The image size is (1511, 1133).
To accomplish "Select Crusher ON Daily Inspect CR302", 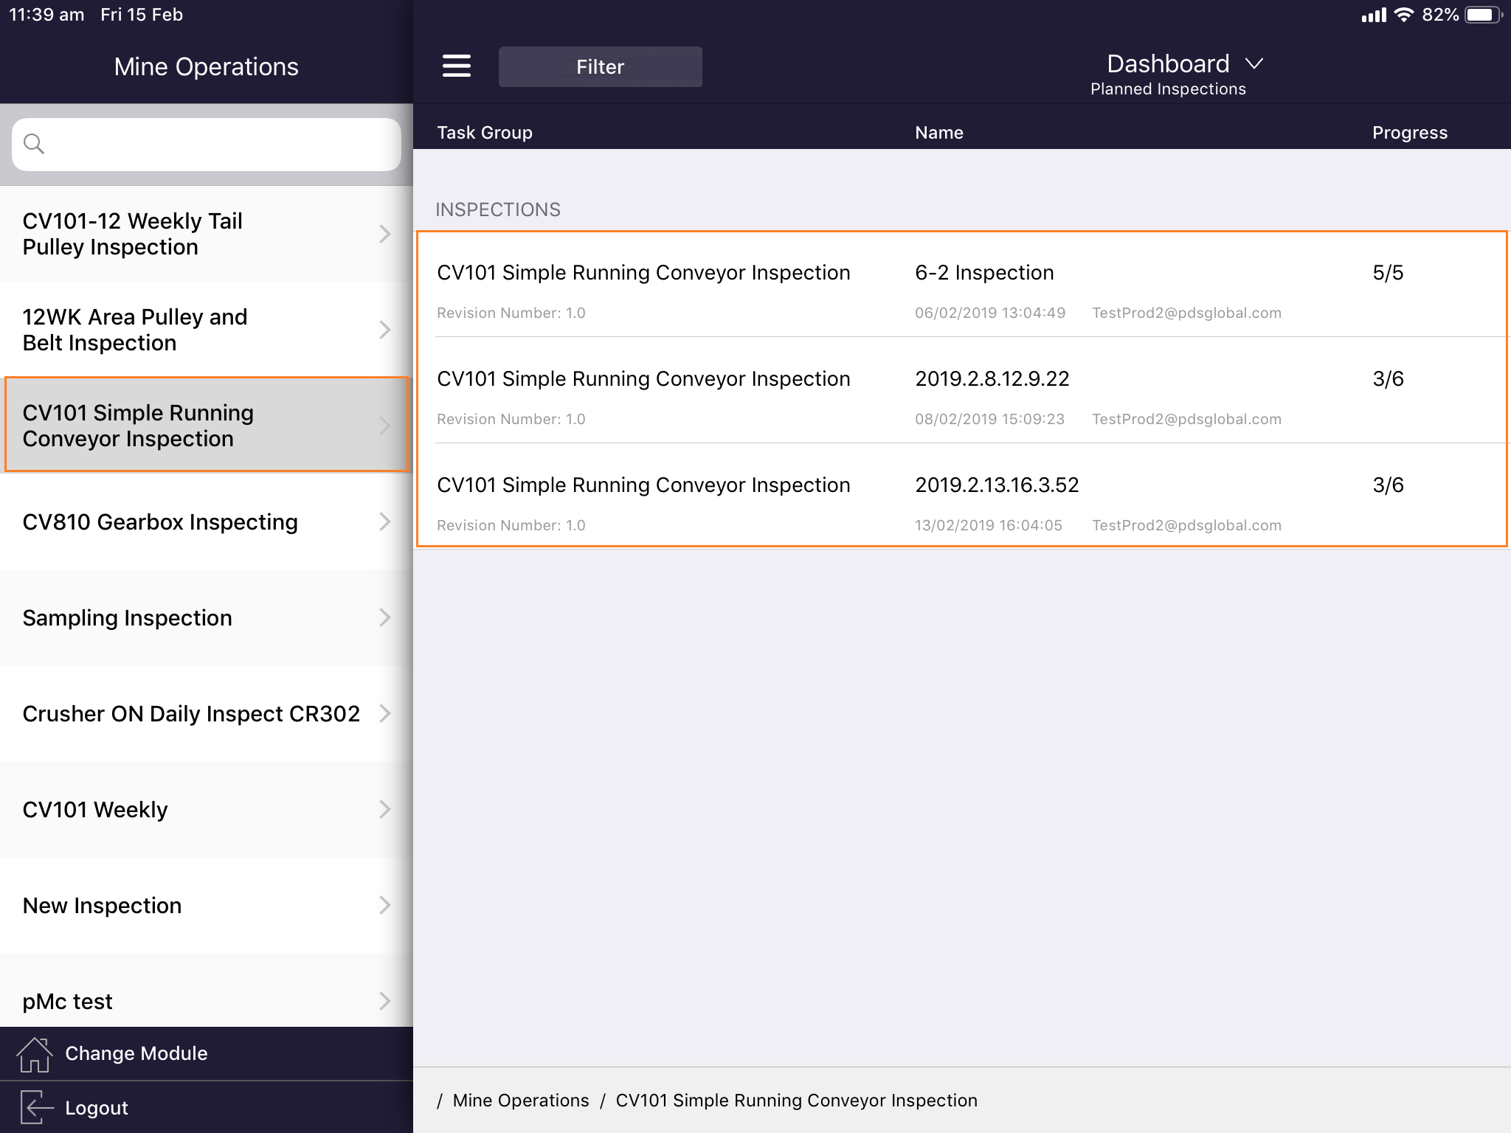I will (207, 713).
